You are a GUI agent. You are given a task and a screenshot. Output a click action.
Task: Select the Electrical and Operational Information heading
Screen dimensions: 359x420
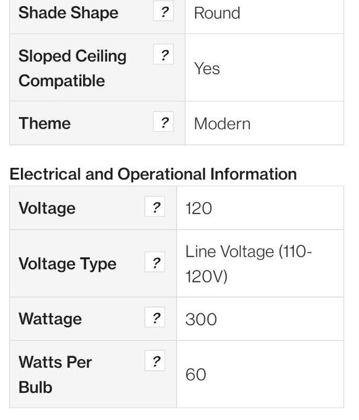[x=153, y=174]
